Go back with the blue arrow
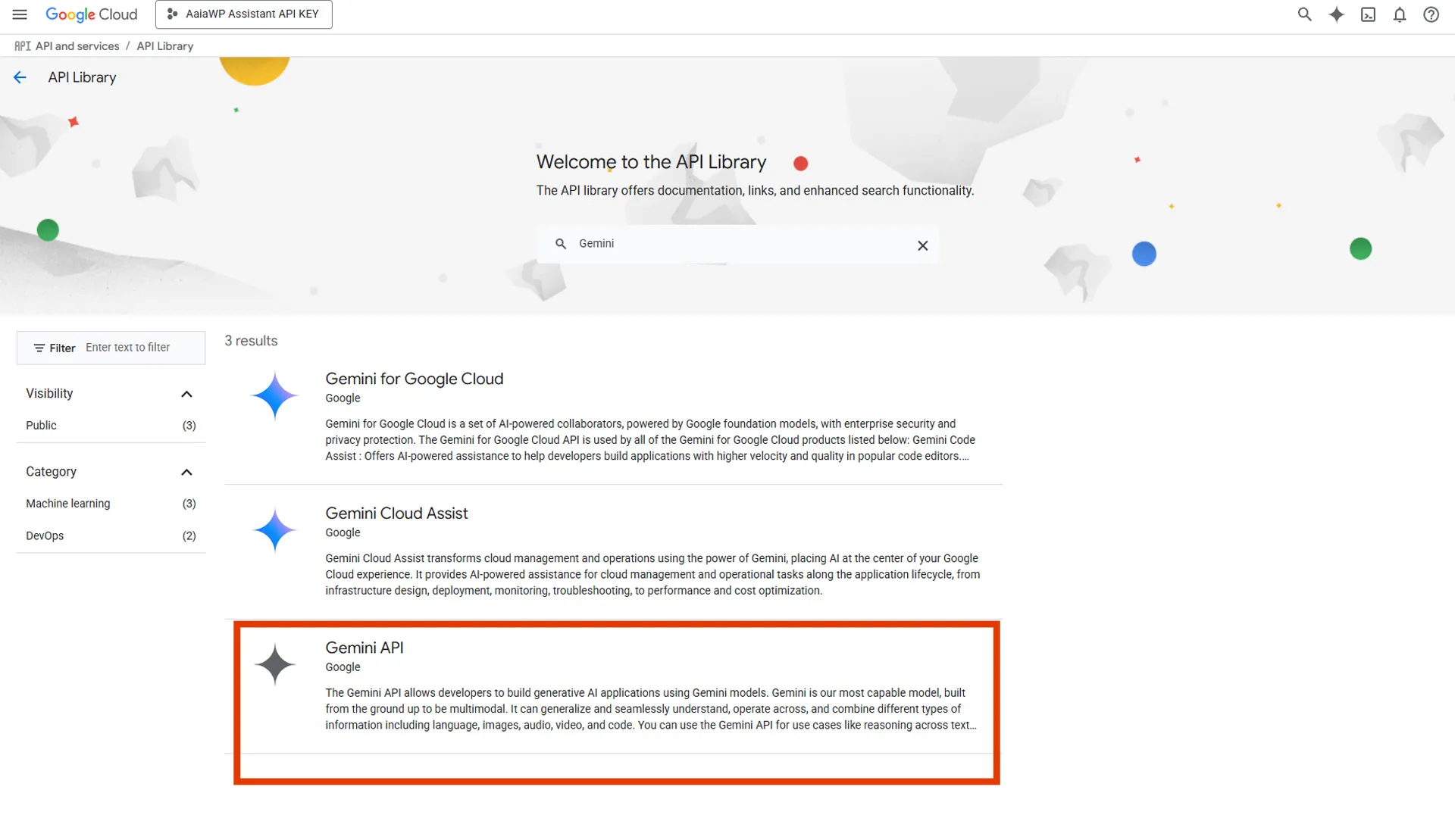This screenshot has height=818, width=1455. (x=20, y=77)
